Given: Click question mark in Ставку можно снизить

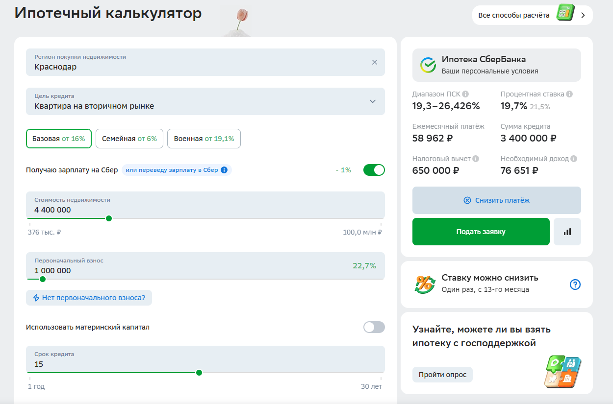Looking at the screenshot, I should tap(575, 285).
